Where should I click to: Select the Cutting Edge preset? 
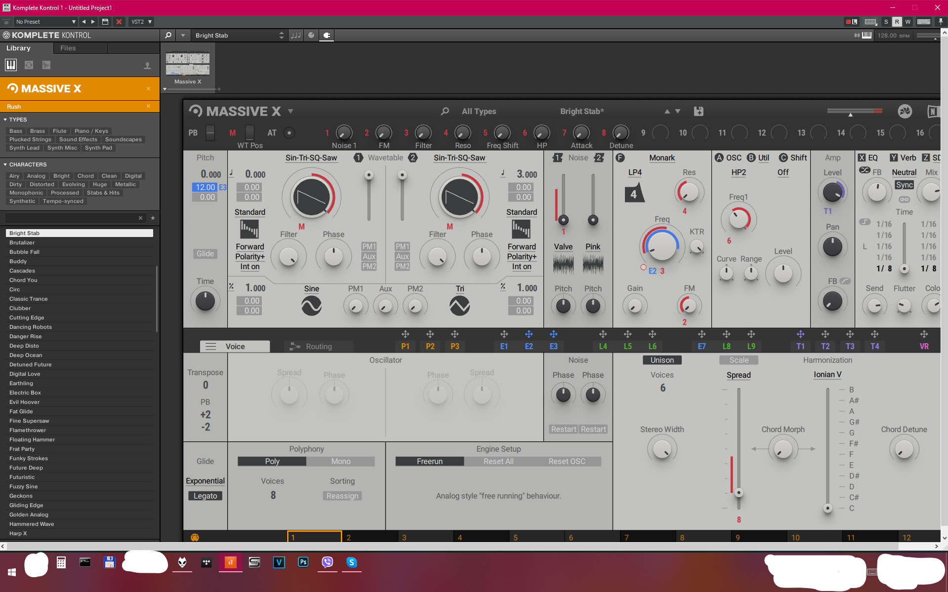(79, 317)
